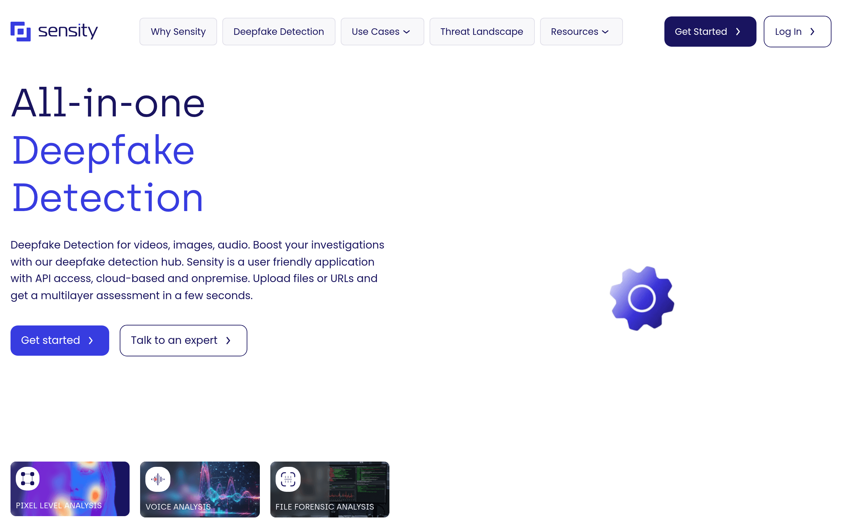
Task: Click the PIXEL LEVEL ANALYSIS label
Action: [59, 506]
